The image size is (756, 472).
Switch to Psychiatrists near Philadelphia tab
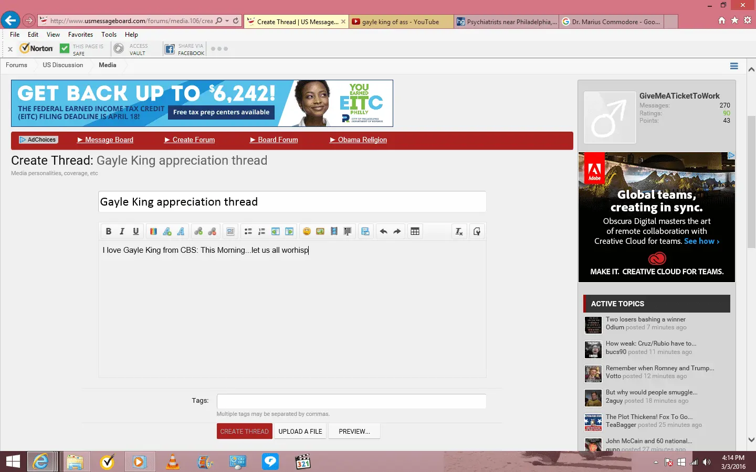[x=506, y=22]
